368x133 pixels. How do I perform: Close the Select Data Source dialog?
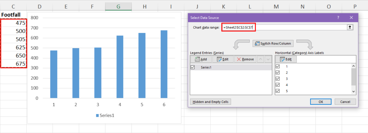pos(351,18)
